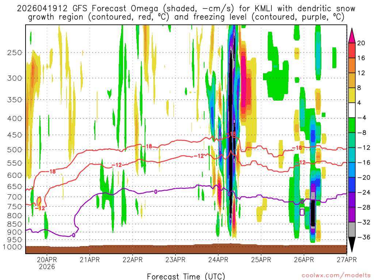Click the 750 pressure level label
Image resolution: width=374 pixels, height=280 pixels.
15,206
